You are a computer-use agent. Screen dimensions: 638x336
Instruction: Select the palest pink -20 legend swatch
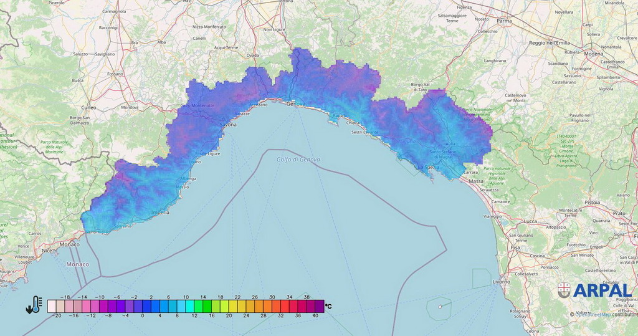[x=52, y=306]
